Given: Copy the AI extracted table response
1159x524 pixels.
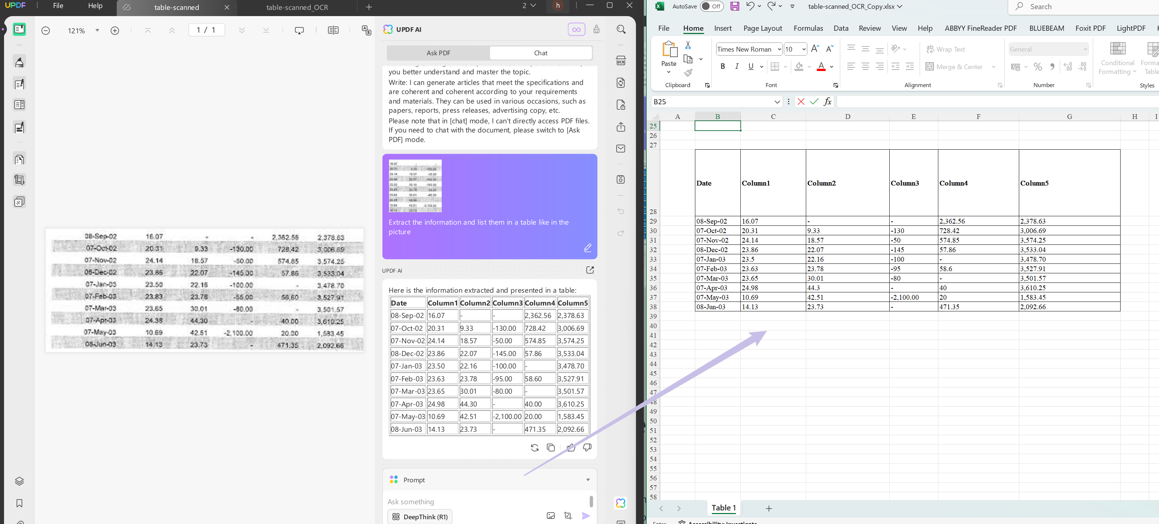Looking at the screenshot, I should click(x=551, y=448).
